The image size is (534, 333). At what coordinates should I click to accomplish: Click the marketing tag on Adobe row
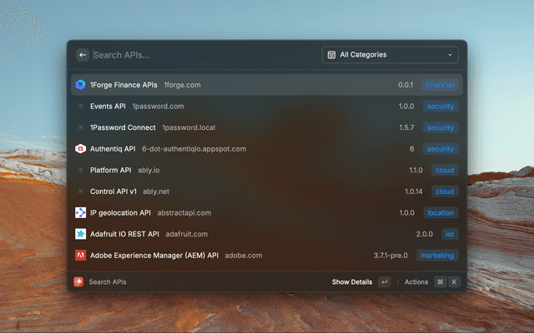click(437, 256)
